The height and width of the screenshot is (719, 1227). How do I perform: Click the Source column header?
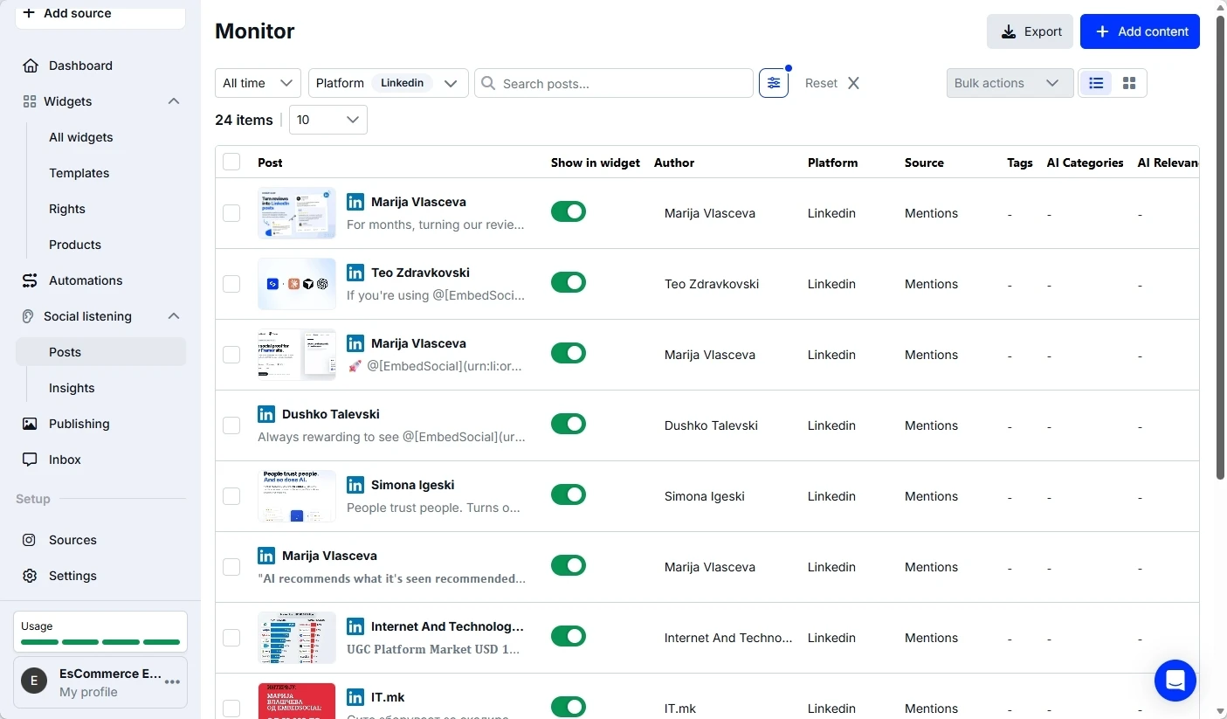click(924, 162)
